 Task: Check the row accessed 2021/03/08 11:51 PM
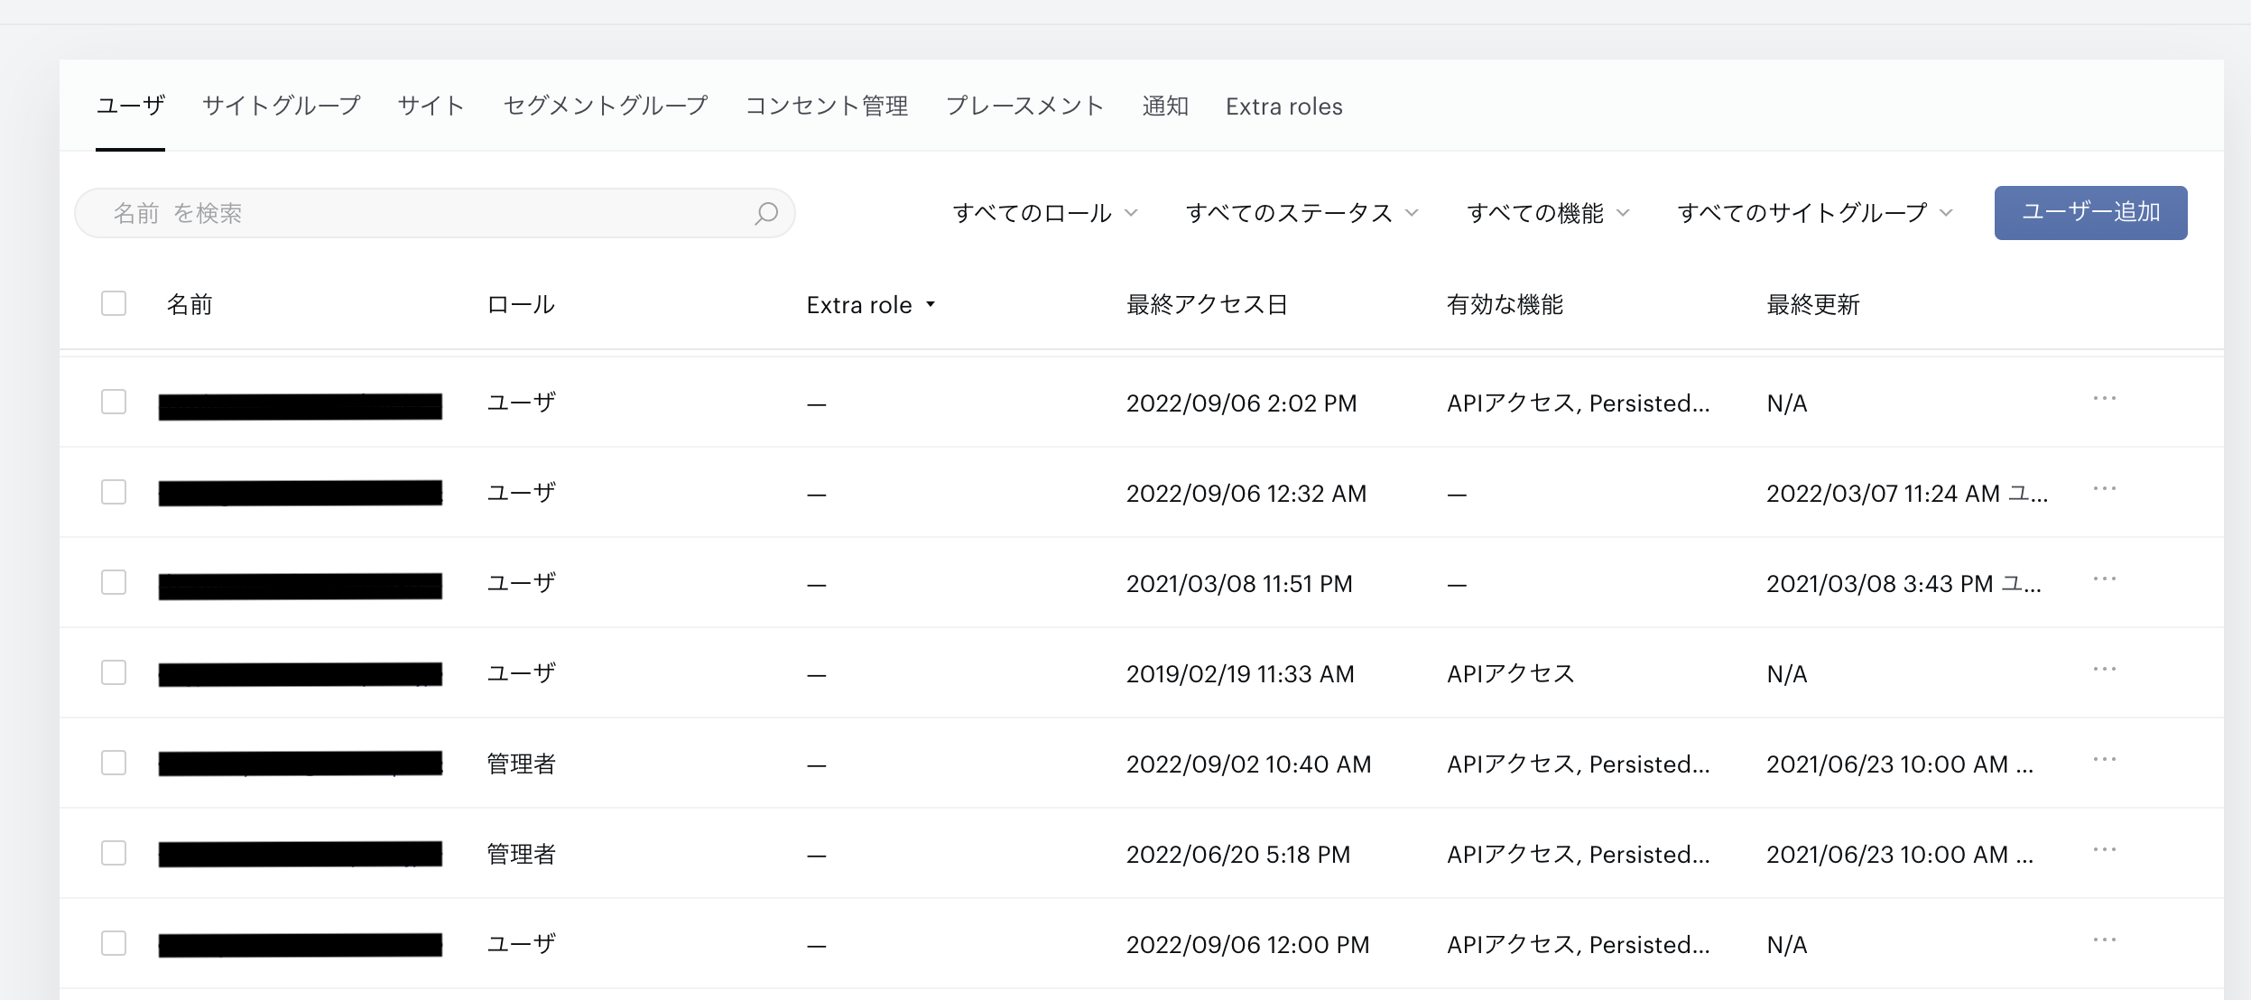pos(114,582)
